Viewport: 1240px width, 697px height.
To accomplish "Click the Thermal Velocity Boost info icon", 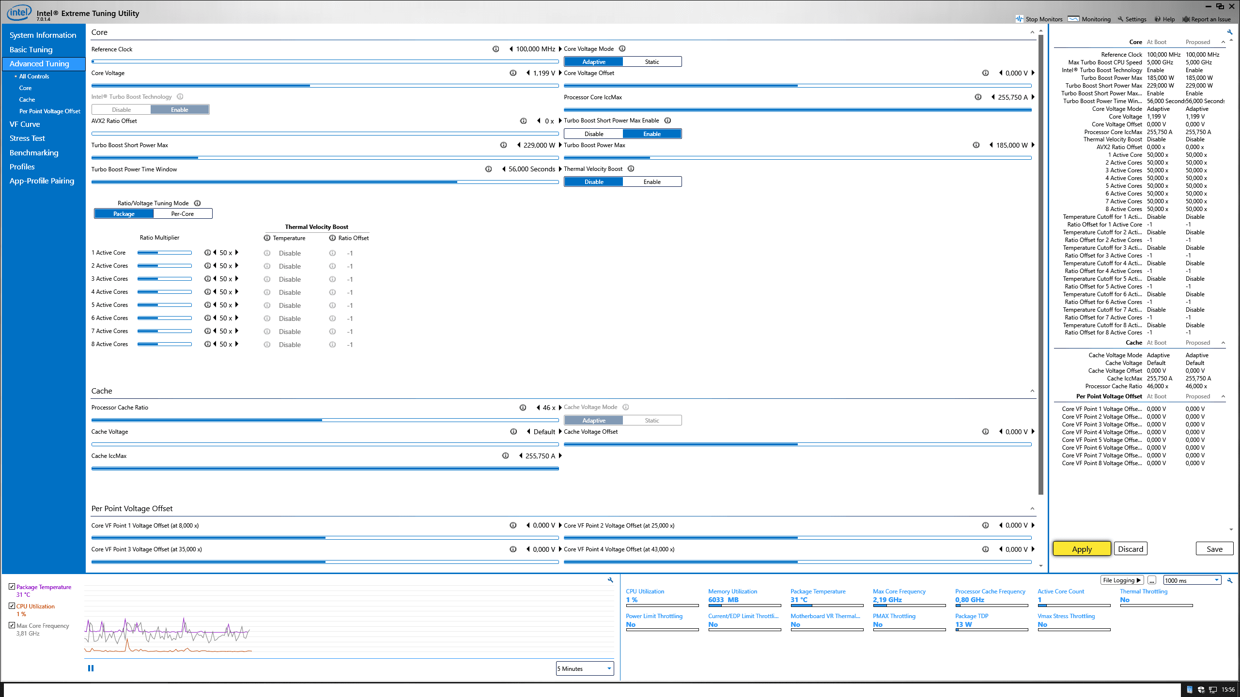I will click(x=631, y=168).
